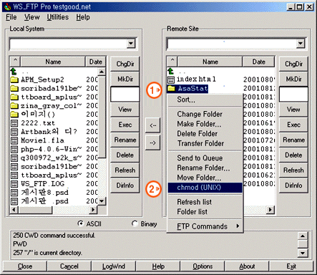Click local list scroll-down arrow

click(102, 201)
